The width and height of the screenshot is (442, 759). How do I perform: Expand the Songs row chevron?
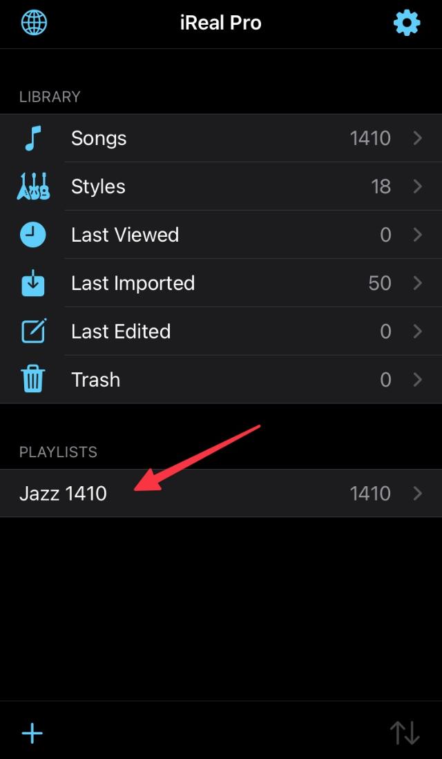pos(417,137)
